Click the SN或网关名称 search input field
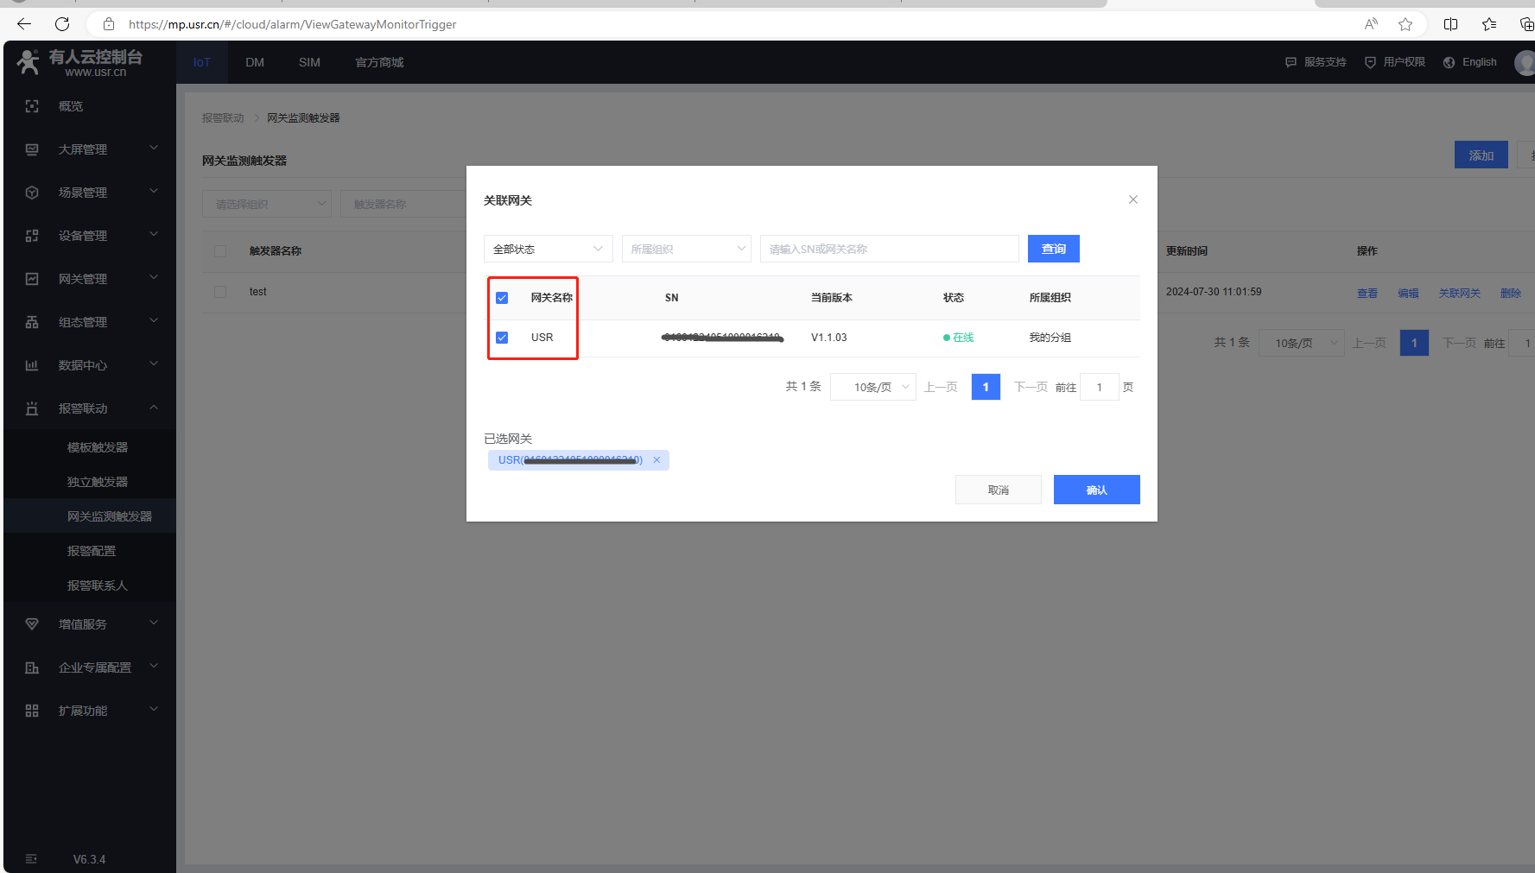 (x=889, y=249)
